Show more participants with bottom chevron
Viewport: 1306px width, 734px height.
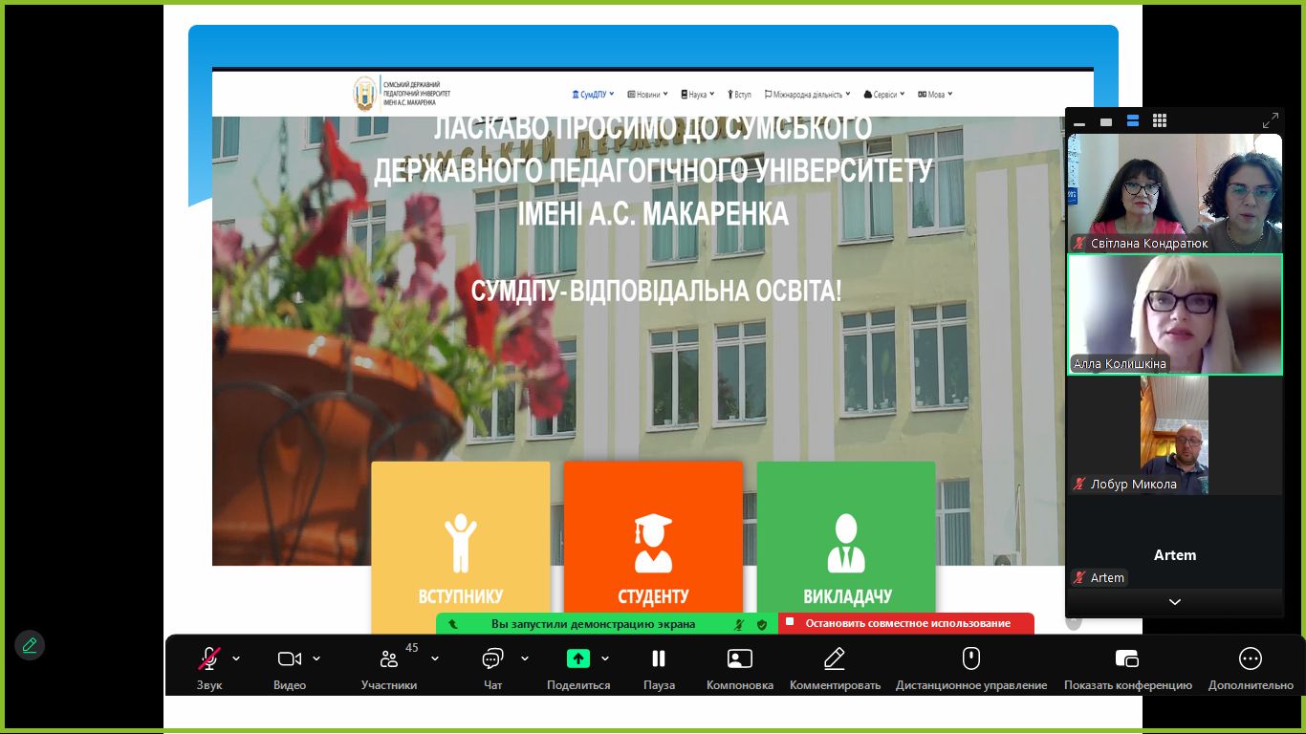(x=1175, y=602)
